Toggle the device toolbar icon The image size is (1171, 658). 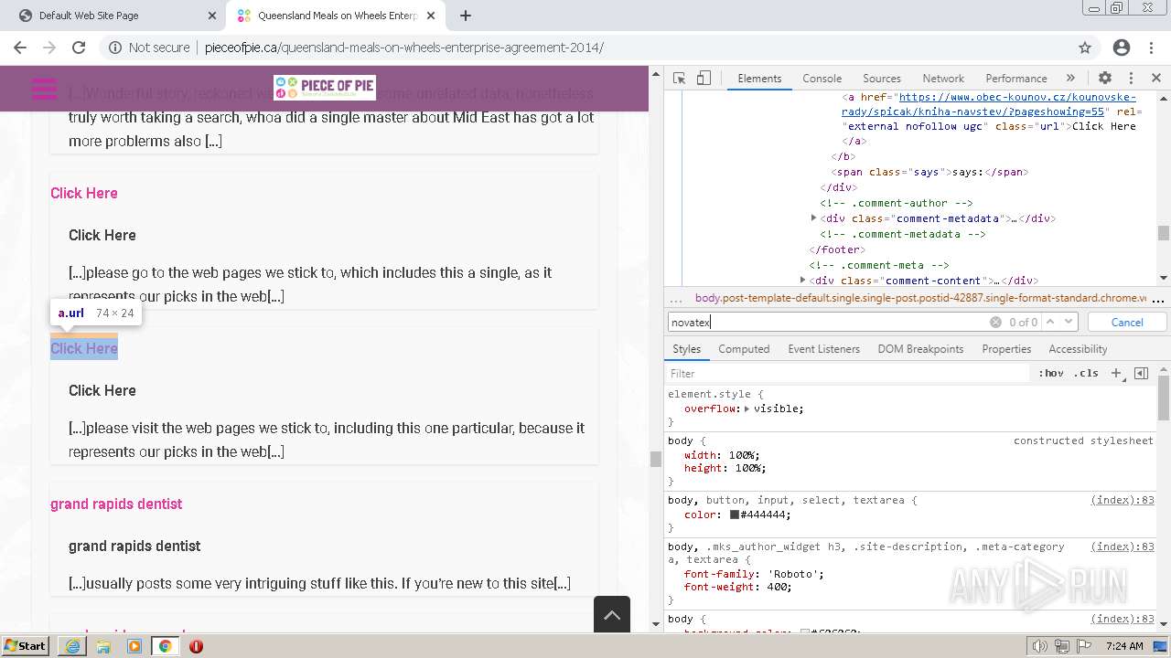tap(704, 79)
